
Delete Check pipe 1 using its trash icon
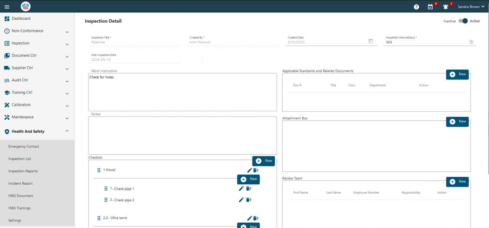pyautogui.click(x=249, y=188)
